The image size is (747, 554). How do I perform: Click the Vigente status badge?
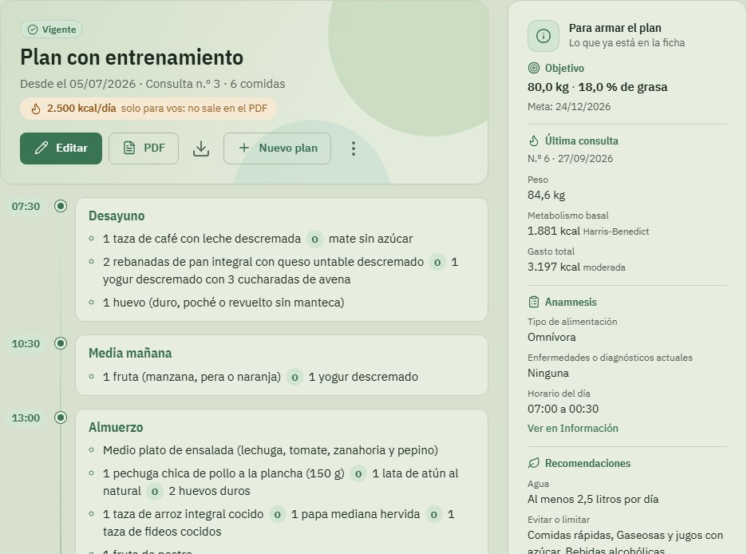point(51,30)
